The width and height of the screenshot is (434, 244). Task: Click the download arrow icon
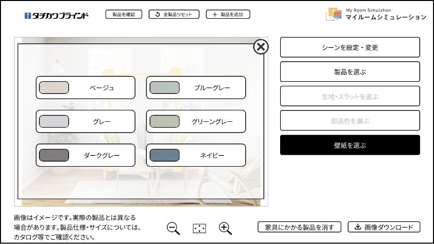click(358, 227)
